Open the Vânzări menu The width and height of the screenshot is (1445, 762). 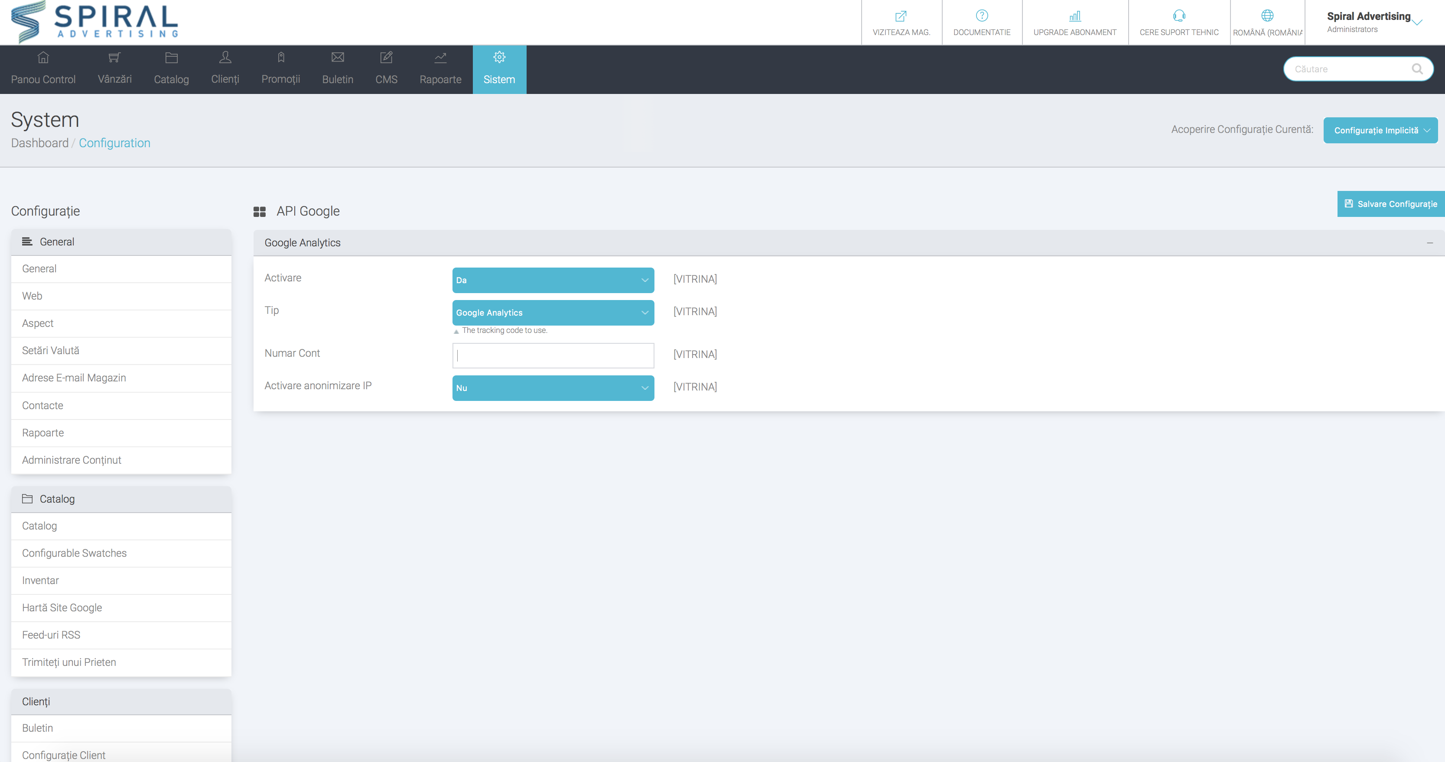pyautogui.click(x=114, y=69)
